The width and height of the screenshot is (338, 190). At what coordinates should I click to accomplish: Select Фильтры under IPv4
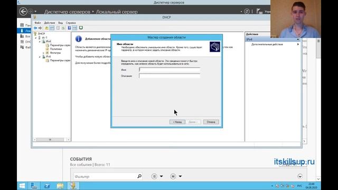55,53
